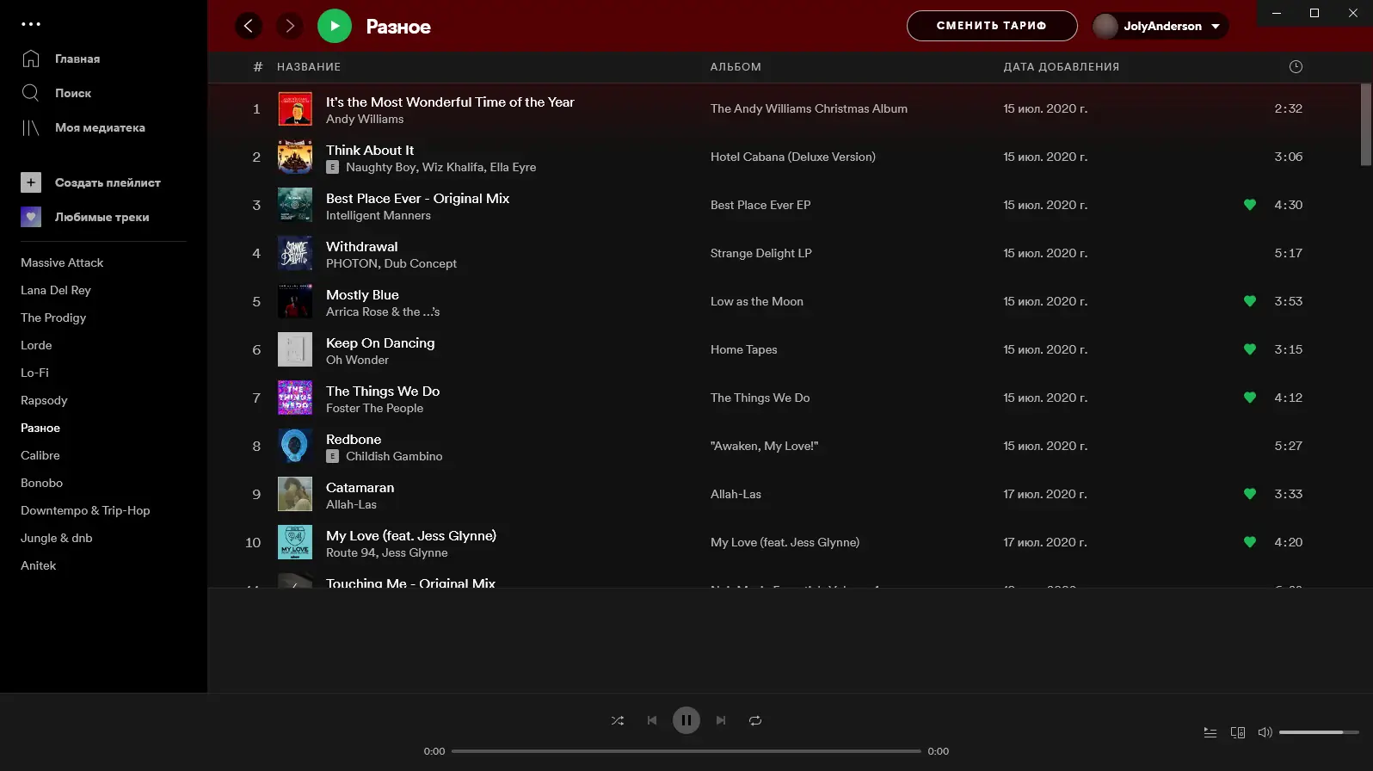Skip to previous track
Viewport: 1373px width, 771px height.
pos(652,720)
